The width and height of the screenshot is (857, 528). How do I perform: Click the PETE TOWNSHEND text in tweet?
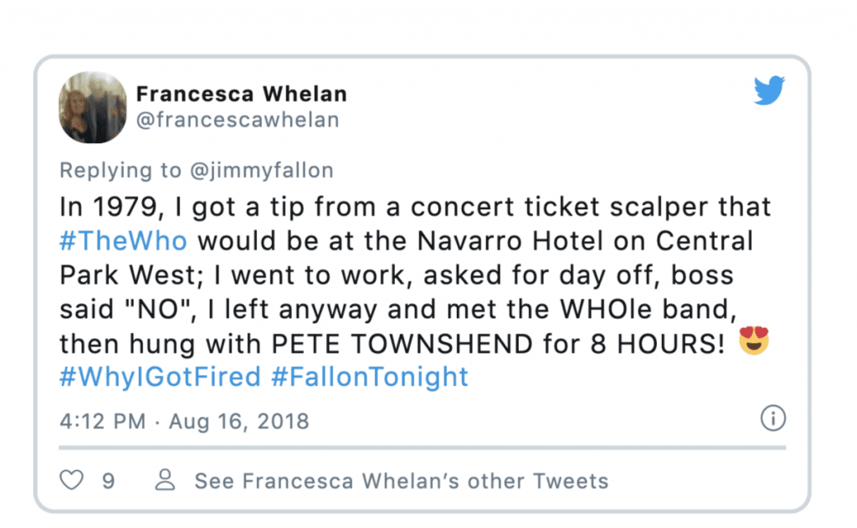tap(402, 344)
